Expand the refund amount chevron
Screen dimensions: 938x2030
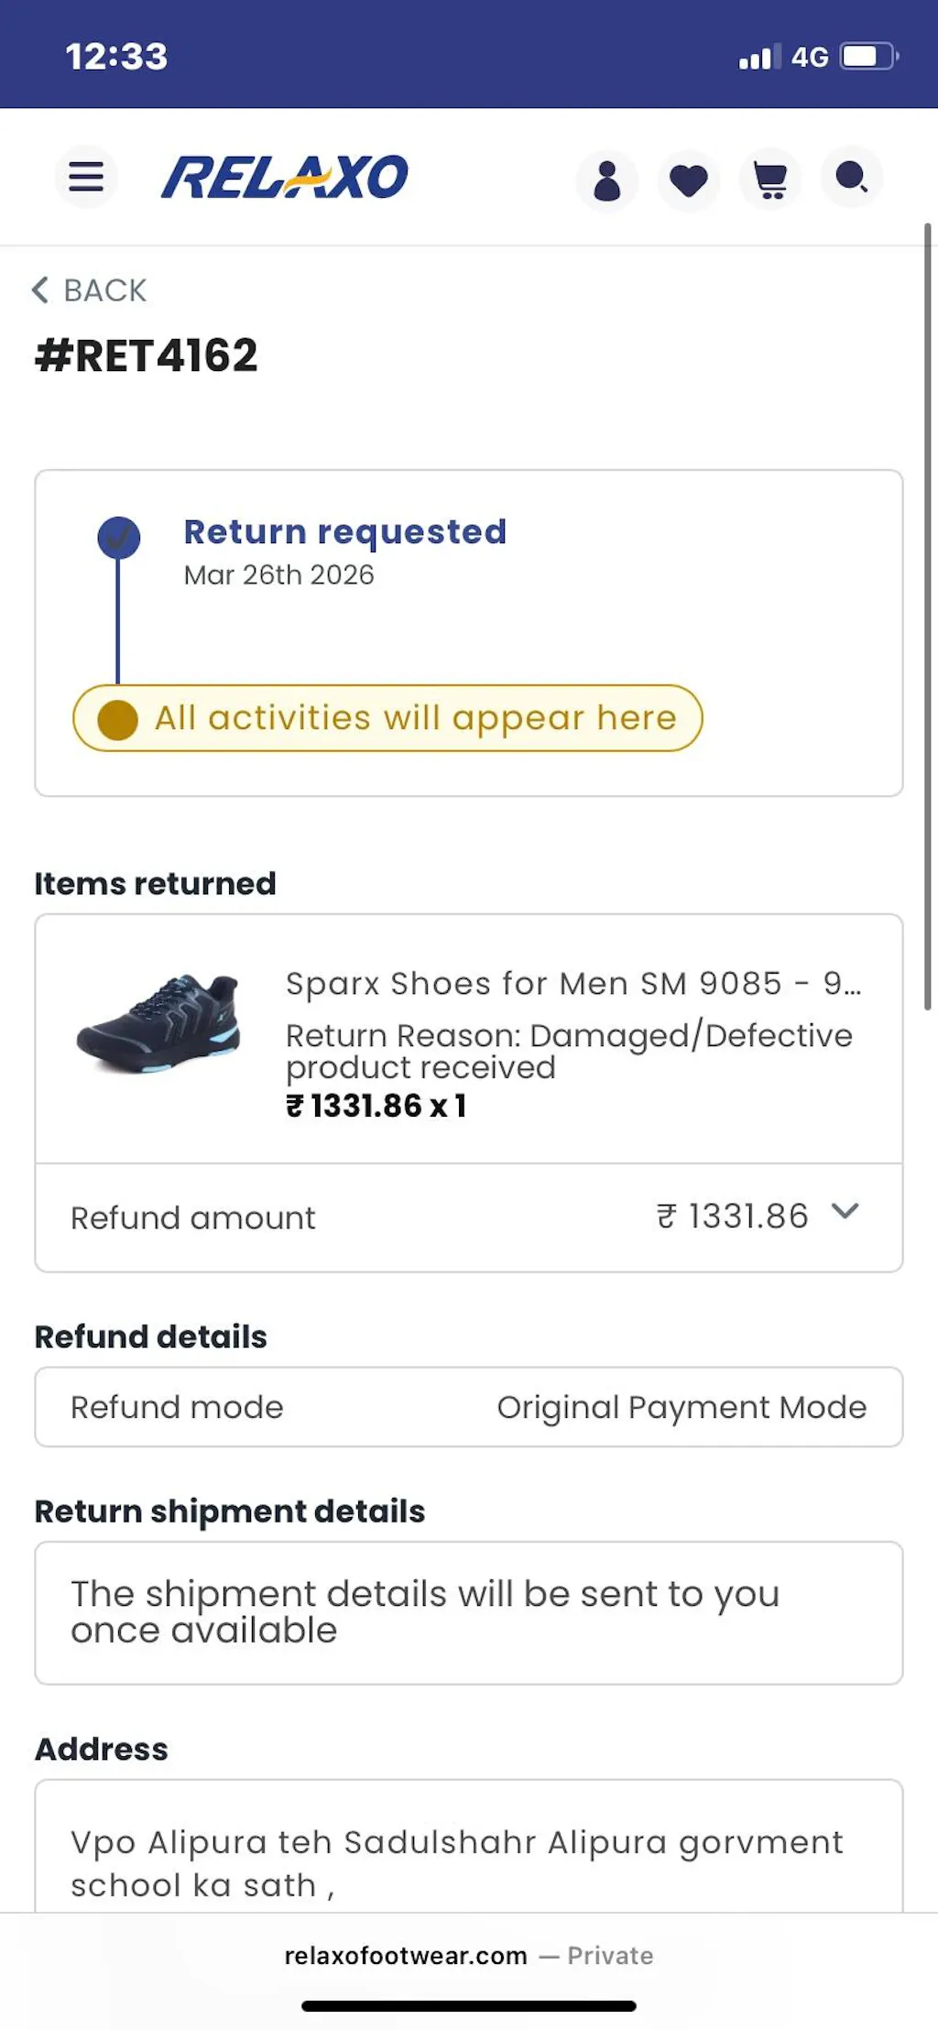845,1212
